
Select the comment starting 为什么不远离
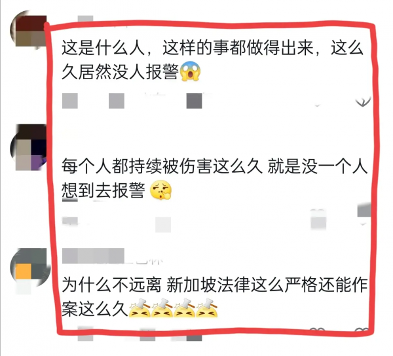[214, 296]
